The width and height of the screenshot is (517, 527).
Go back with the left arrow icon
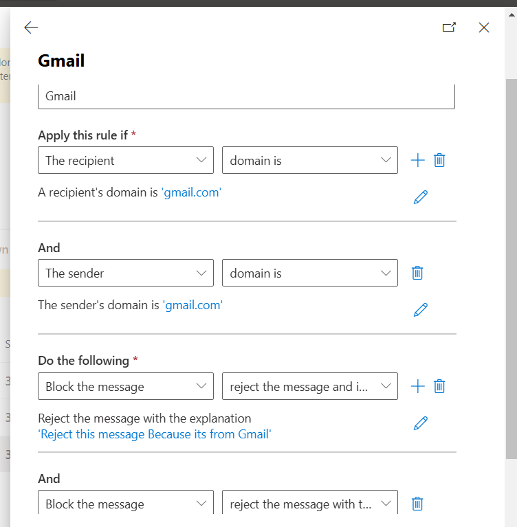point(31,27)
